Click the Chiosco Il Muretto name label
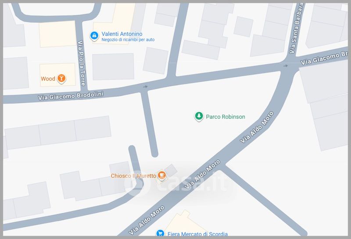Viewport: 351px width, 239px height. 133,176
